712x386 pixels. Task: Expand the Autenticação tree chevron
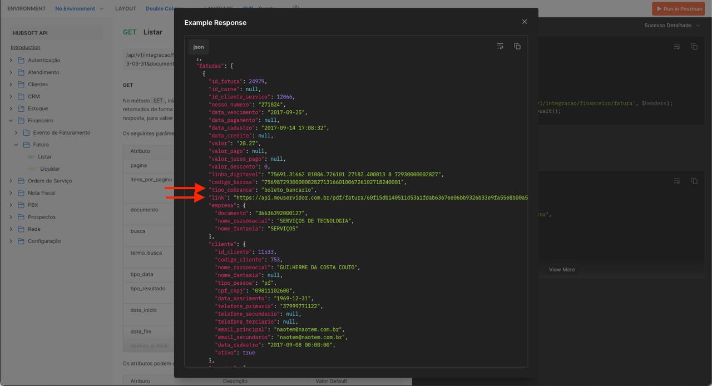click(11, 60)
